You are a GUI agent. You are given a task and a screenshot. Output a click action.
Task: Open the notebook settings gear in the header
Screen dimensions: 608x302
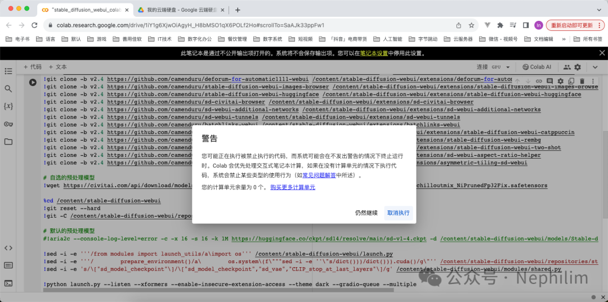coord(578,67)
